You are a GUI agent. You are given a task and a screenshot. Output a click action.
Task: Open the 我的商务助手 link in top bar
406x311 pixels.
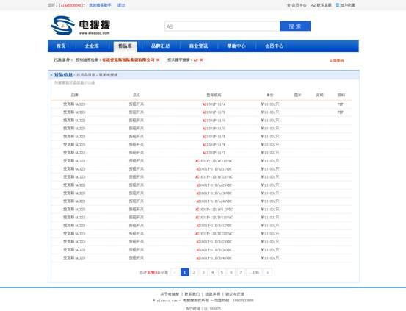[x=100, y=5]
